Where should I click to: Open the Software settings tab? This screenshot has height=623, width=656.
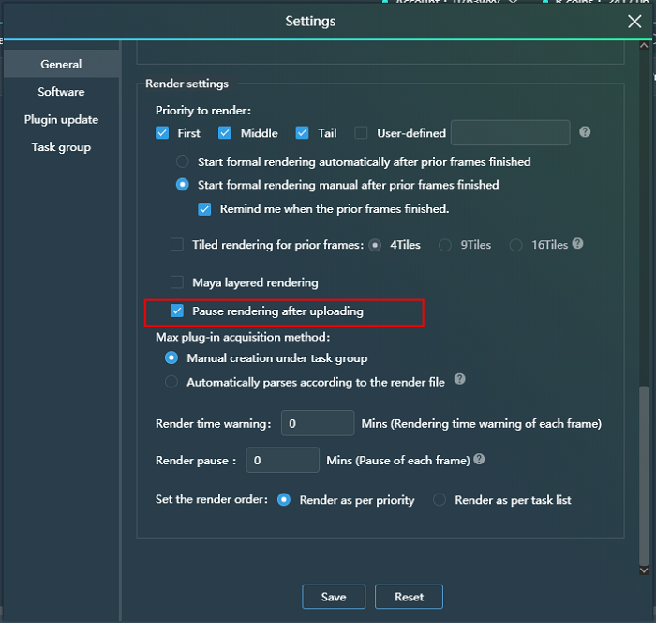click(x=61, y=92)
